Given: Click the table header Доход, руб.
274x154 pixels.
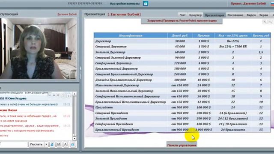Looking at the screenshot, I should point(180,36).
